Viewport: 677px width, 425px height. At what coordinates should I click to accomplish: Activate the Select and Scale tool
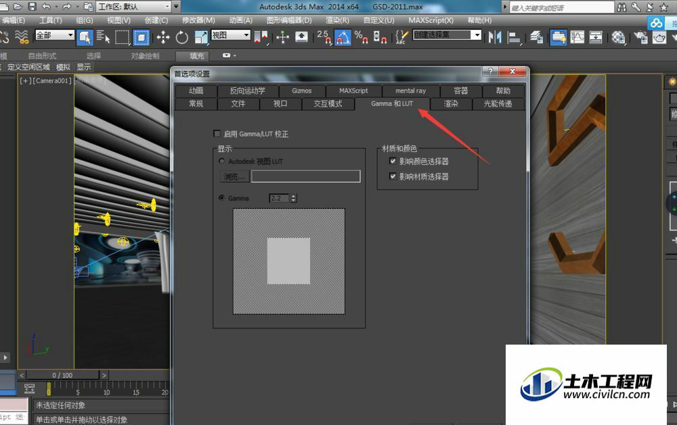tap(201, 38)
